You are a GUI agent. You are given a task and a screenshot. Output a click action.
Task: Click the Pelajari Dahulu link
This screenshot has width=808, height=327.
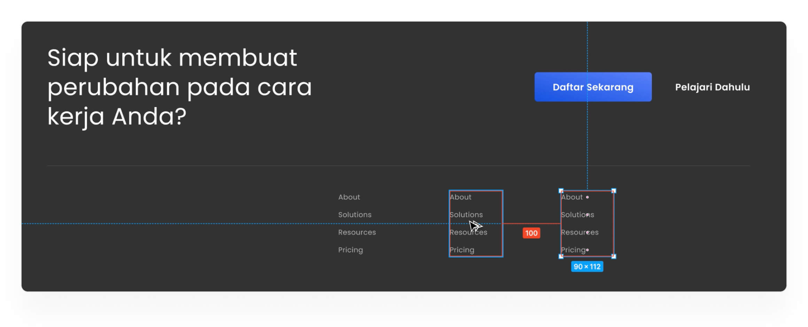click(712, 87)
